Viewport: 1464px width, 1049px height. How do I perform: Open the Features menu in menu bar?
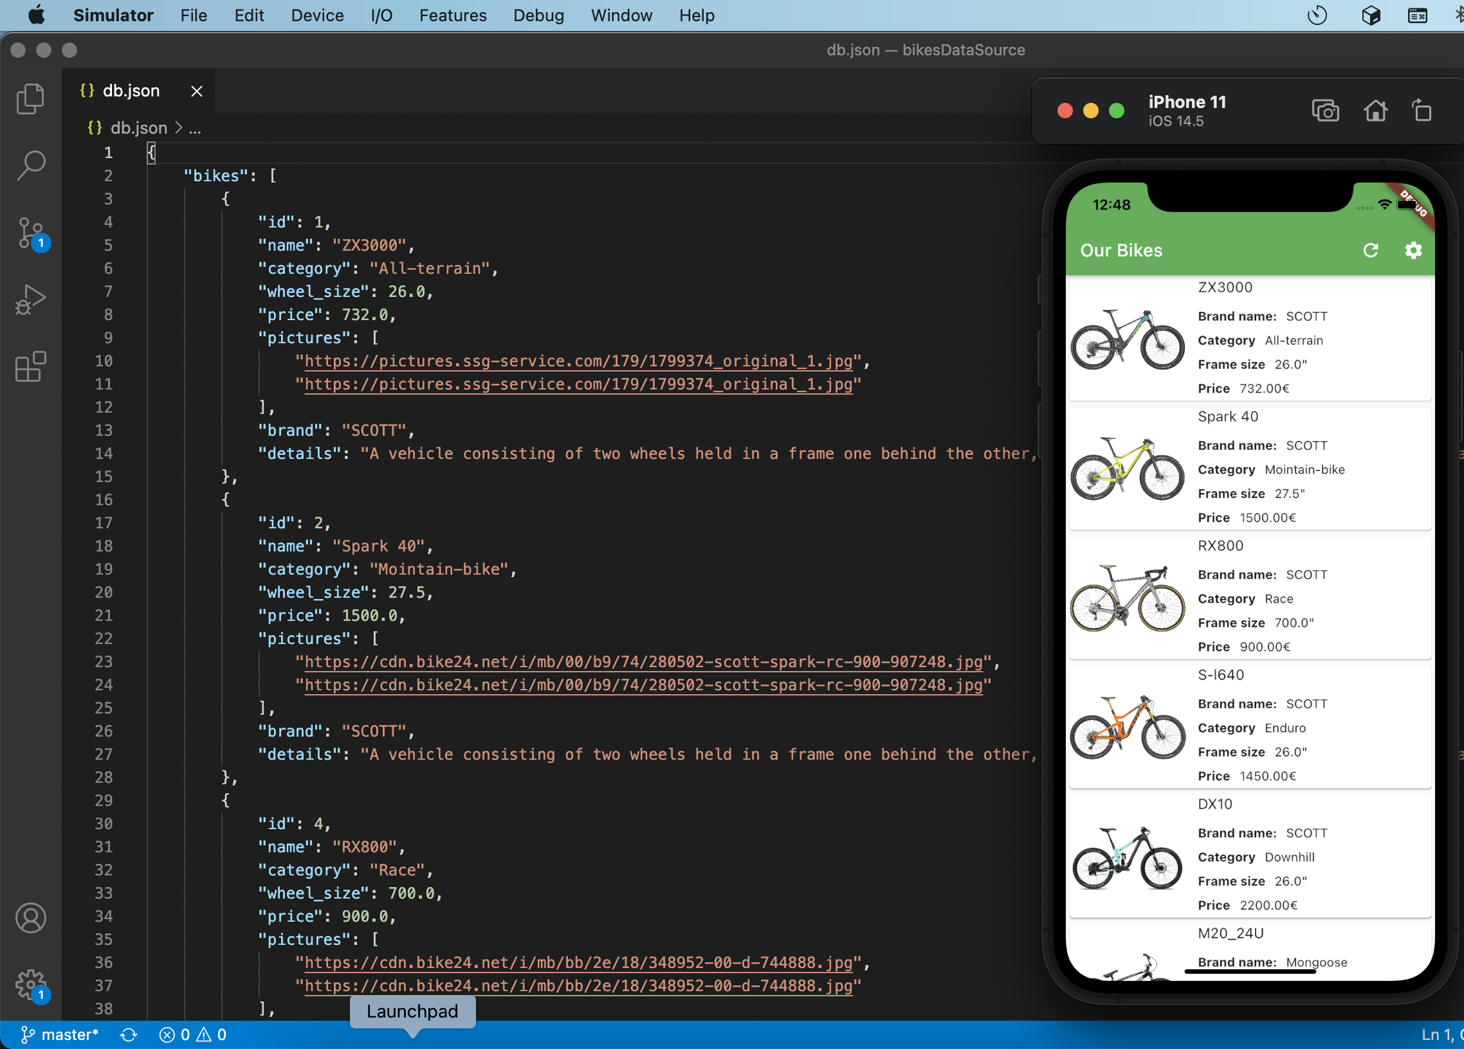[452, 15]
